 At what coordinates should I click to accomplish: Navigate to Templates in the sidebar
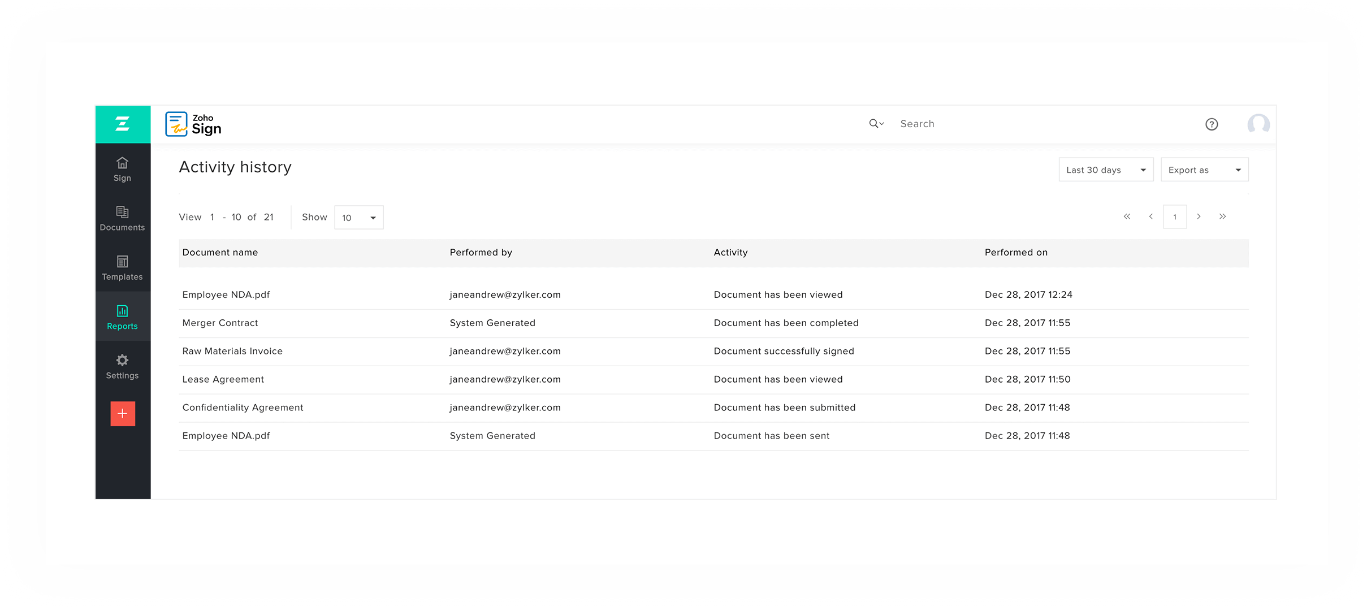tap(123, 268)
